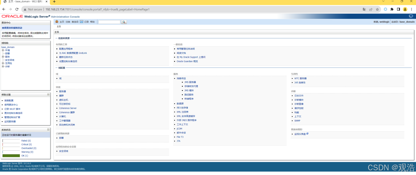Click the oval icon at Oracle header right
This screenshot has width=416, height=175.
tap(411, 16)
